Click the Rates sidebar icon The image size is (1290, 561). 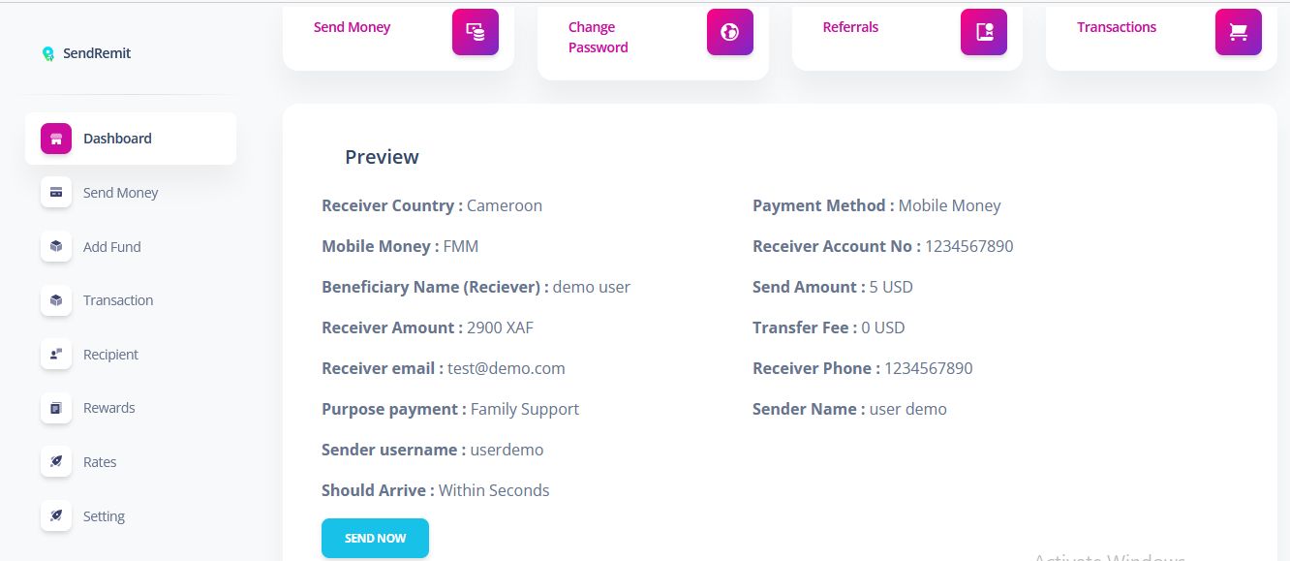[56, 462]
